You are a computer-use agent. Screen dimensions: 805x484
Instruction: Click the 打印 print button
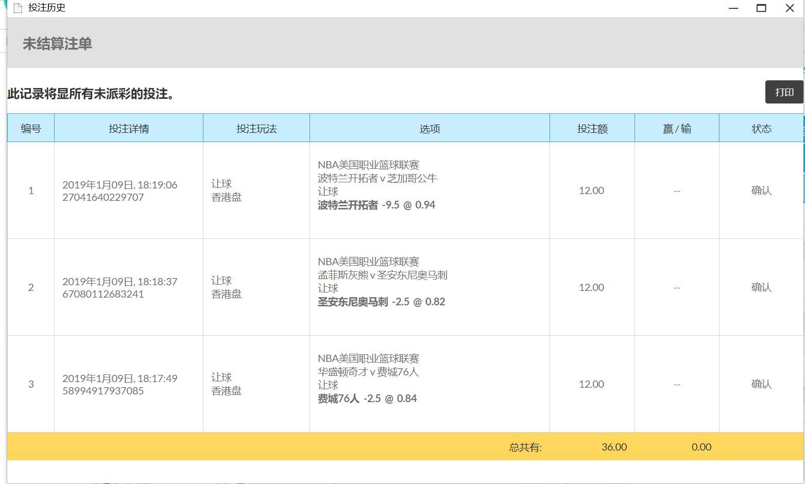point(784,92)
